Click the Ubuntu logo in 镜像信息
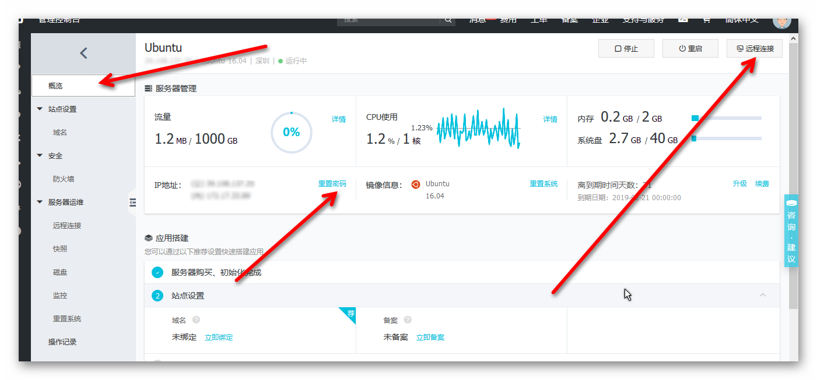Screen dimensions: 817x380 (x=416, y=184)
